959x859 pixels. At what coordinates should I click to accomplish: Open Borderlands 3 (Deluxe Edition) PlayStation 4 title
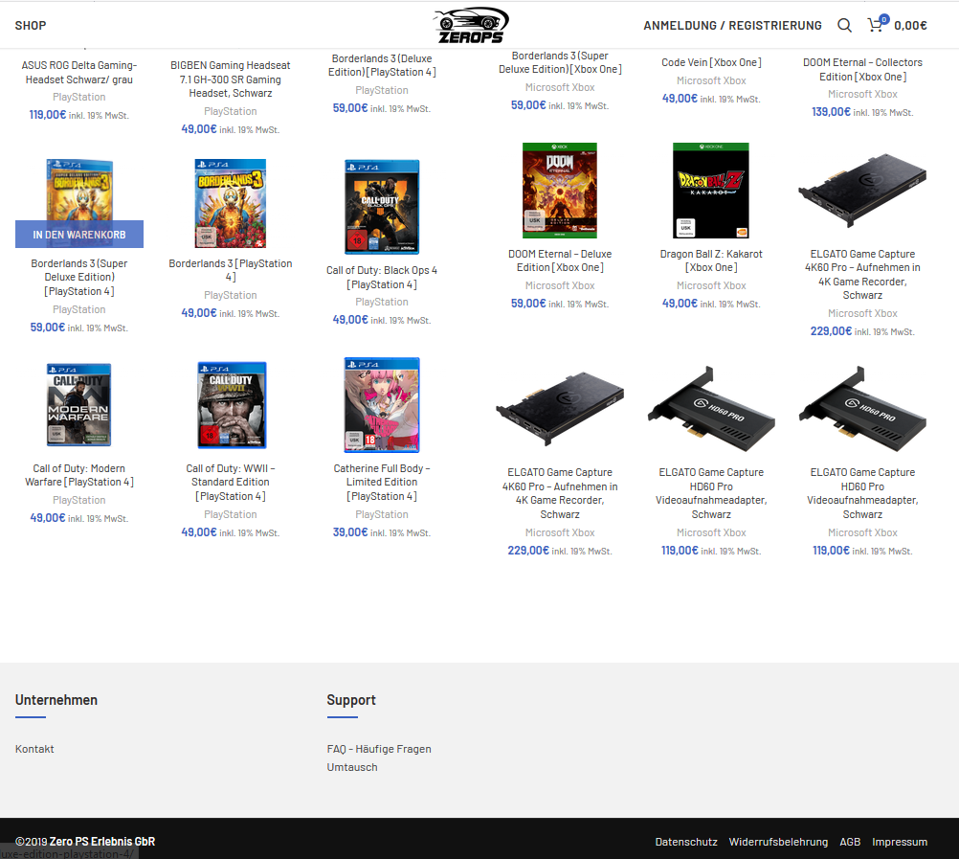[382, 65]
